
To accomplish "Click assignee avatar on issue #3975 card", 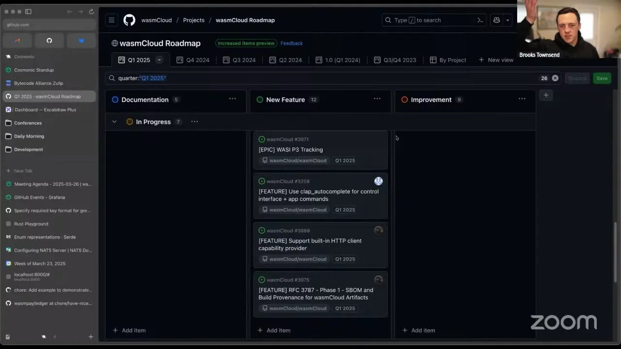I will click(378, 280).
